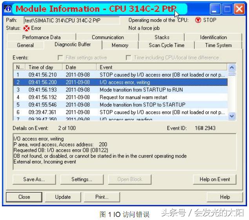Image resolution: width=249 pixels, height=220 pixels.
Task: Click 'External error, Incoming event' line
Action: coord(45,162)
